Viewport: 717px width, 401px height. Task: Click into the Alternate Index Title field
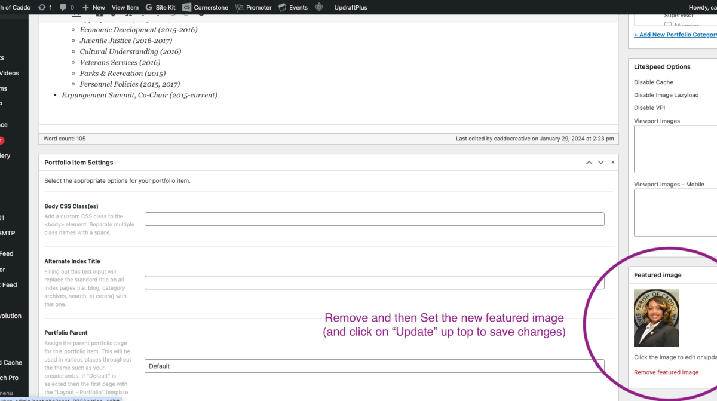(x=374, y=283)
